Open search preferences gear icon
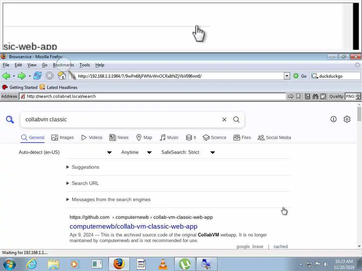The image size is (362, 271). click(347, 119)
